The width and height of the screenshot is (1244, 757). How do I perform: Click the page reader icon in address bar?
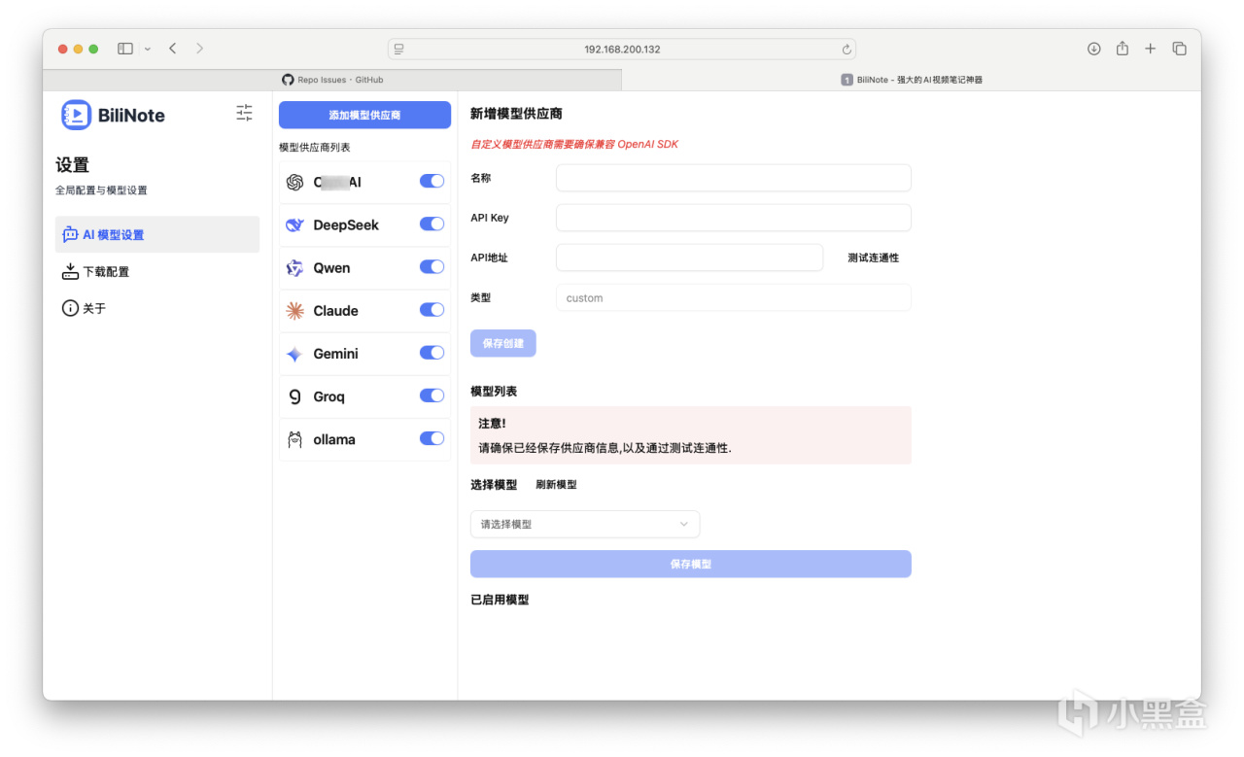pos(398,49)
